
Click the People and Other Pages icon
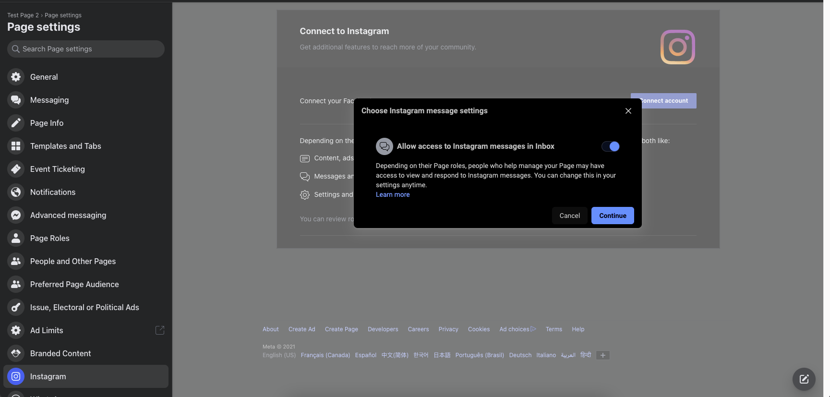tap(16, 261)
